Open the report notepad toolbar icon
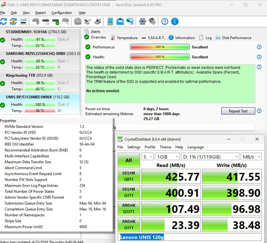Viewport: 267px width, 243px height. coord(110,21)
